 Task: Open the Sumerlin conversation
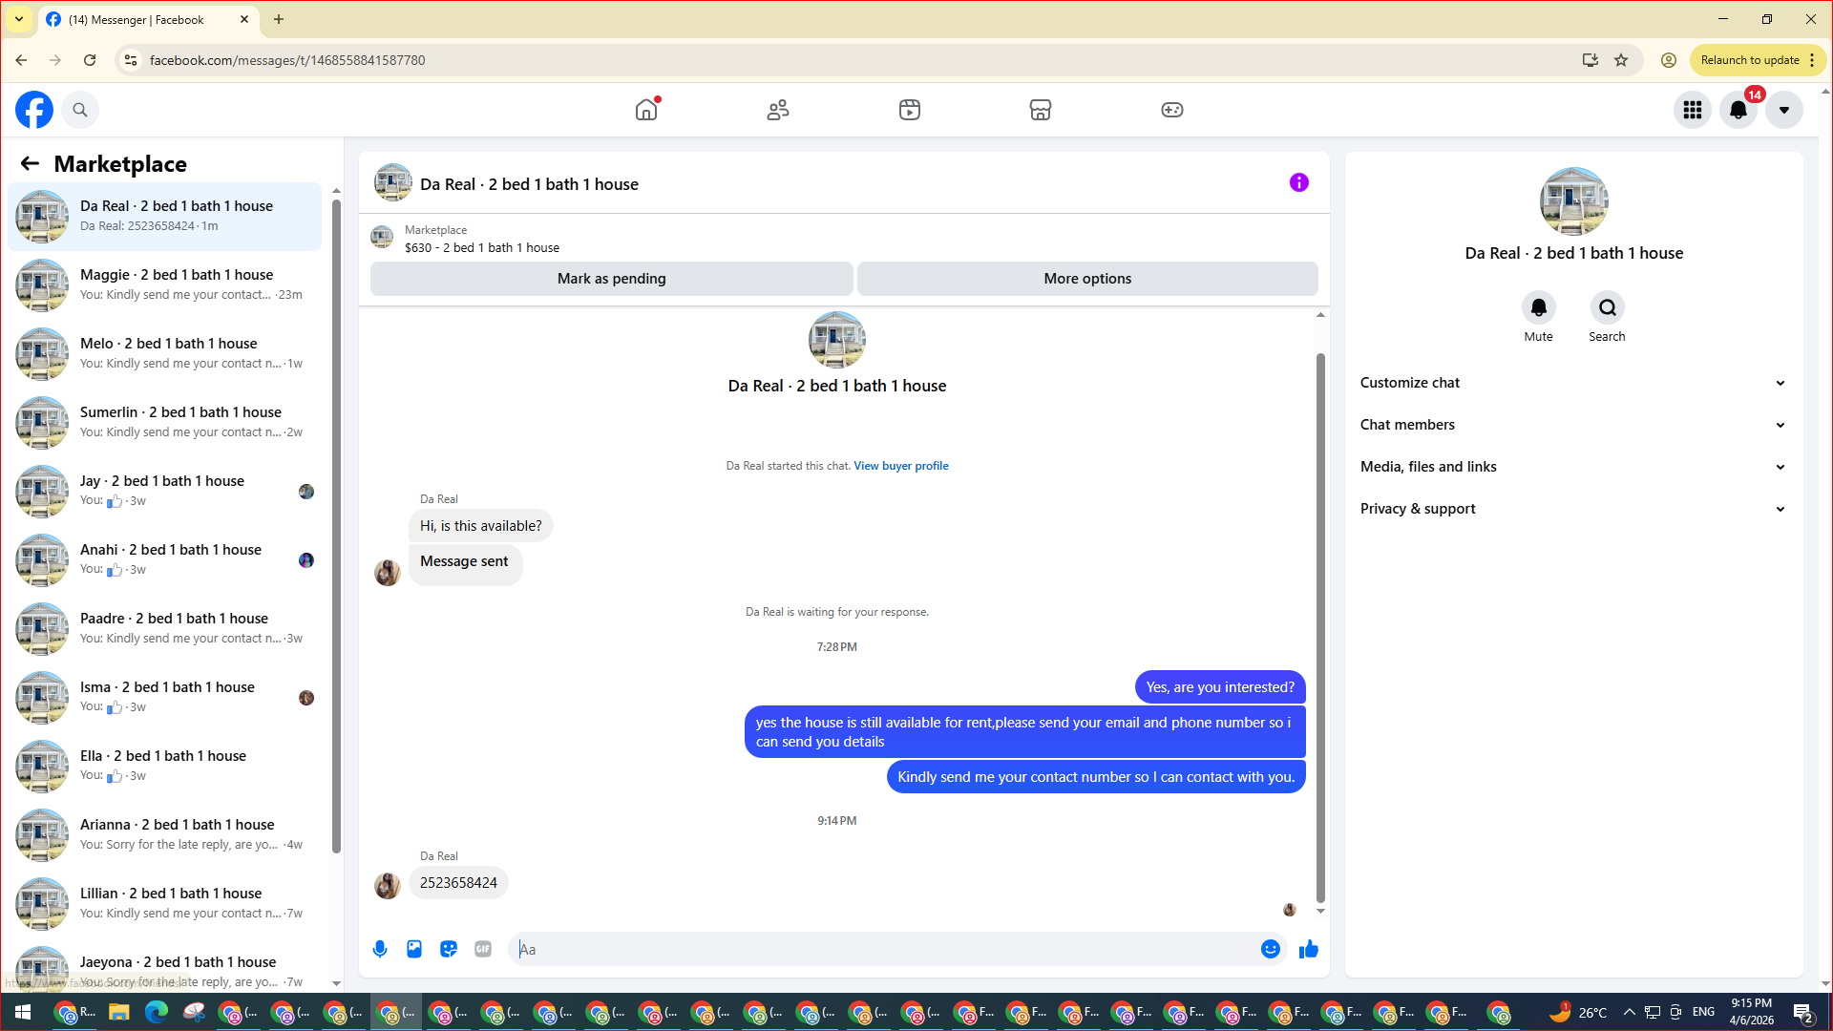click(x=165, y=423)
